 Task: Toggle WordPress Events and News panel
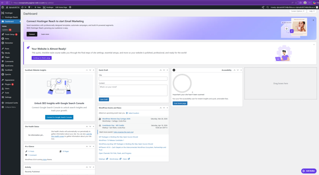tap(167, 108)
